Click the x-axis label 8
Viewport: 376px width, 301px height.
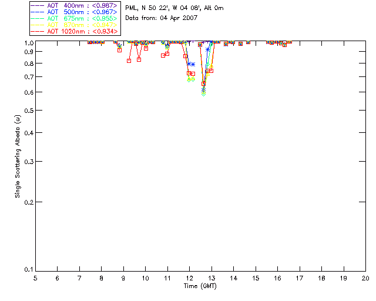pos(101,278)
